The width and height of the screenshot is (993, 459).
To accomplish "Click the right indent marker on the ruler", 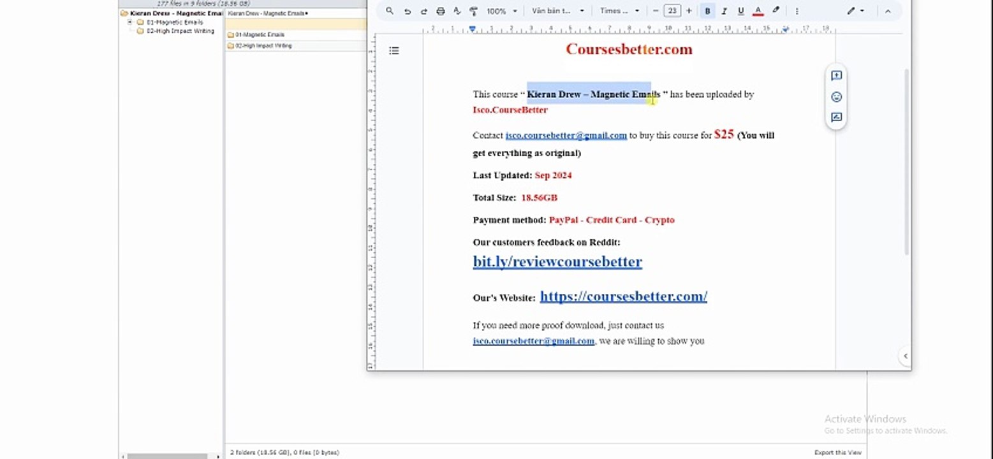I will pos(786,30).
